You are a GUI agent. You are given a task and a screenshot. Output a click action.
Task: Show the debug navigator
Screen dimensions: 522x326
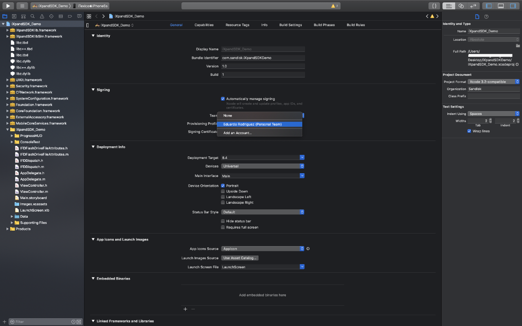point(61,16)
